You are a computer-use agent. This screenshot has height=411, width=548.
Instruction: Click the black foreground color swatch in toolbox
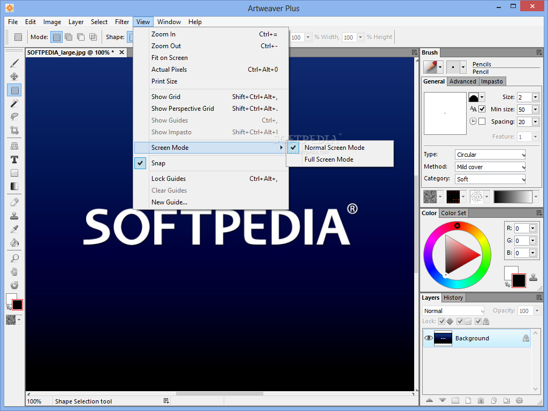click(18, 305)
